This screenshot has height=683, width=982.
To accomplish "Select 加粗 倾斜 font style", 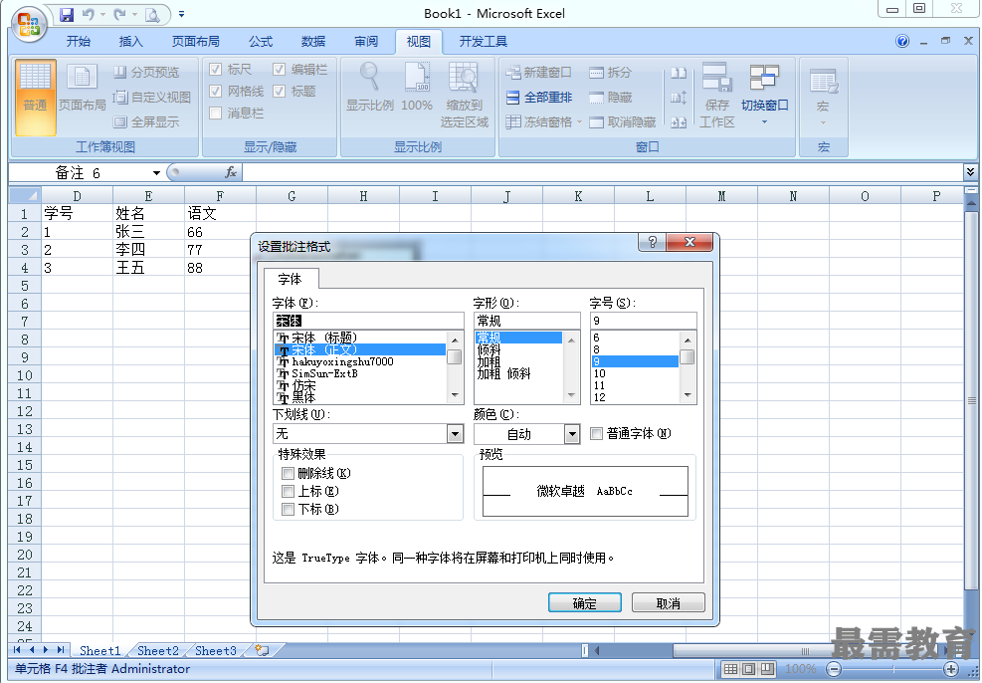I will click(x=503, y=374).
